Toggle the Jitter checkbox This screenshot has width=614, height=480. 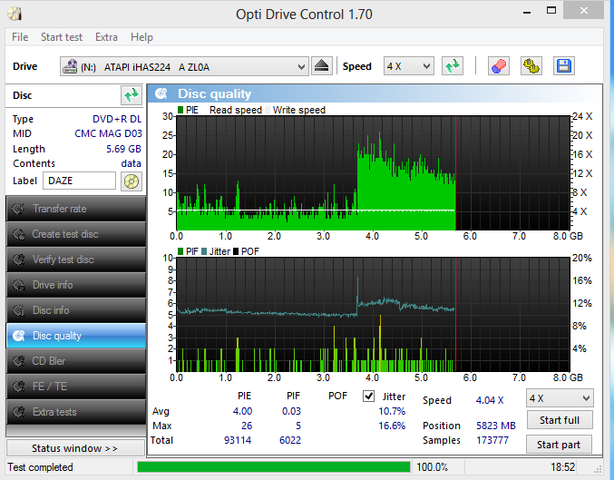[368, 397]
